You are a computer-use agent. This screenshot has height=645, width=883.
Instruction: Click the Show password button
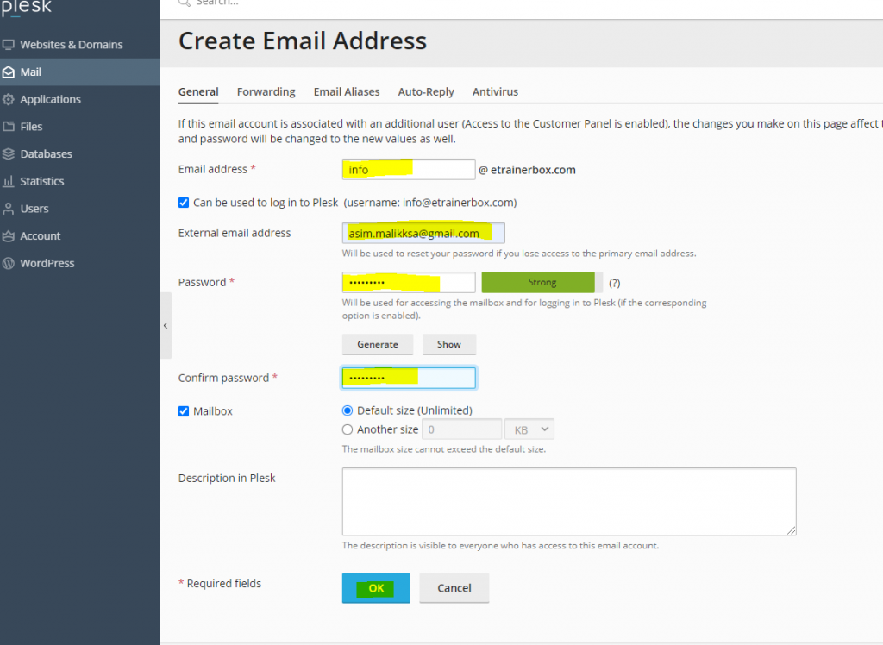(x=448, y=344)
